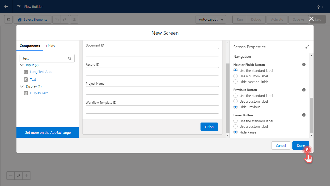
Task: Click the Redo arrow icon
Action: 65,19
